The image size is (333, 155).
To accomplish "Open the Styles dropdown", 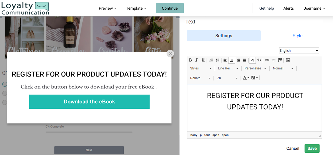I will click(x=201, y=68).
